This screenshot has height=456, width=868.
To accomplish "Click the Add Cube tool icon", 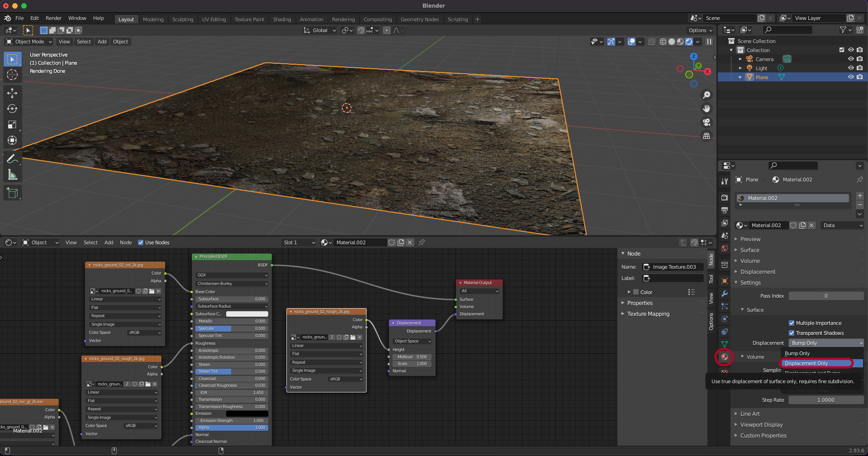I will tap(12, 193).
